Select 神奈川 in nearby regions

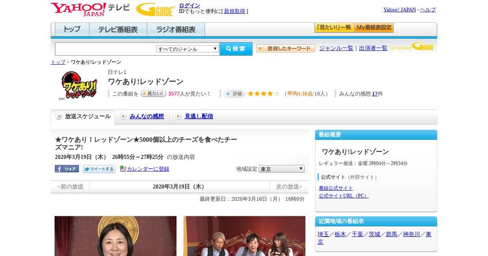412,234
